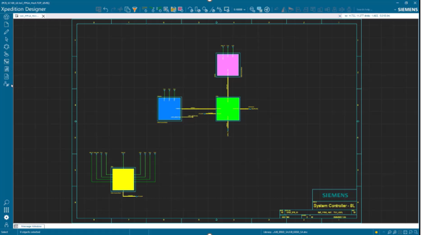
Task: Click the magnifier search icon in sidebar
Action: coord(6,203)
